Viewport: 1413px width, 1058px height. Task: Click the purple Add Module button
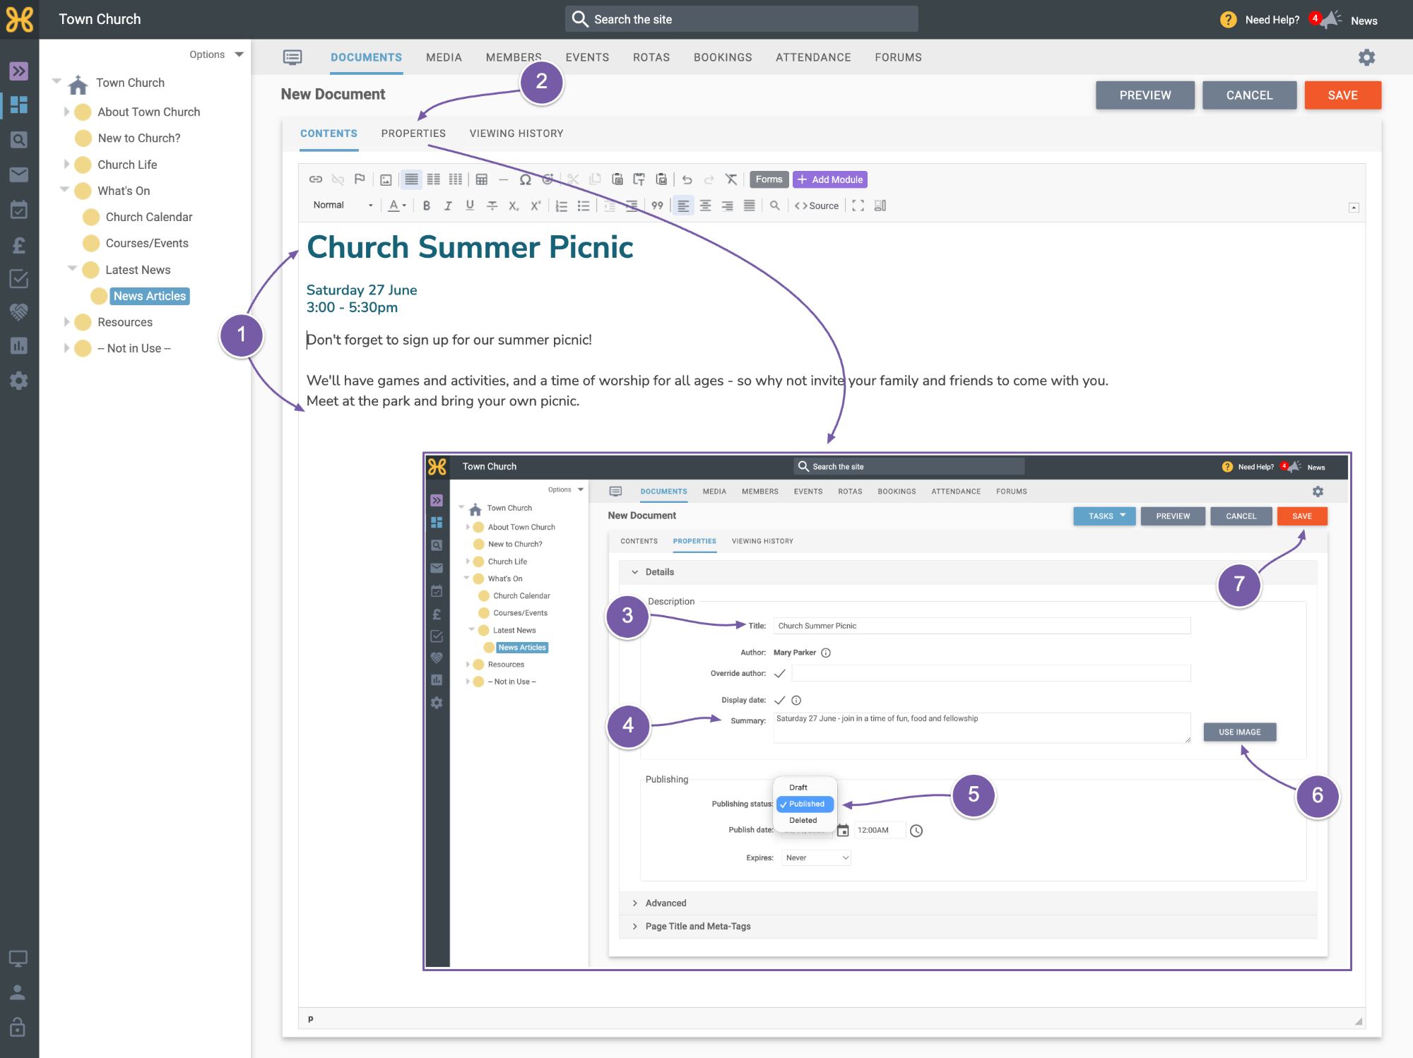coord(830,179)
